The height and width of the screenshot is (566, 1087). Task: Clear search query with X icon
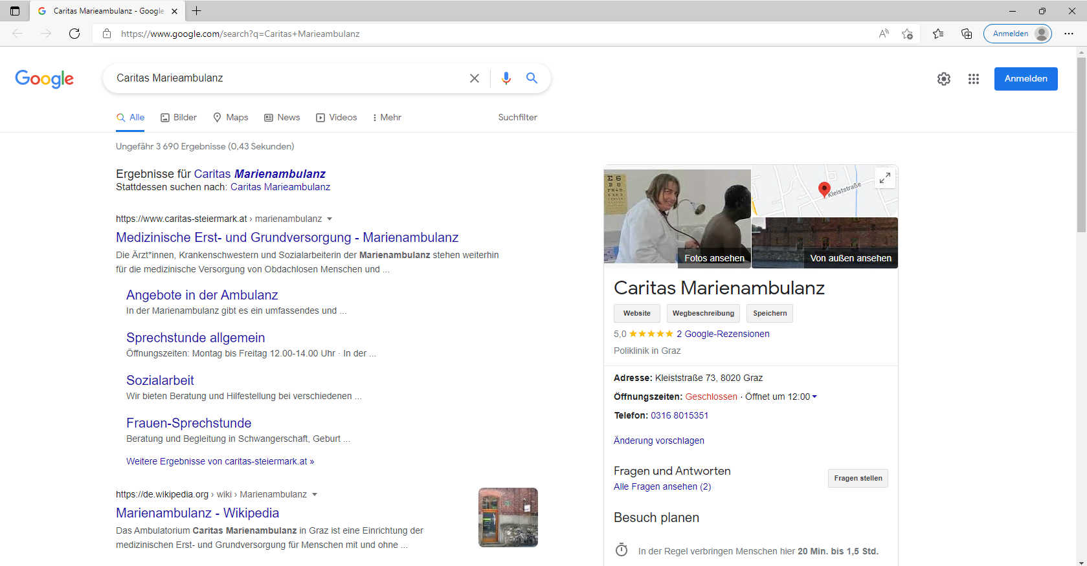pyautogui.click(x=475, y=78)
